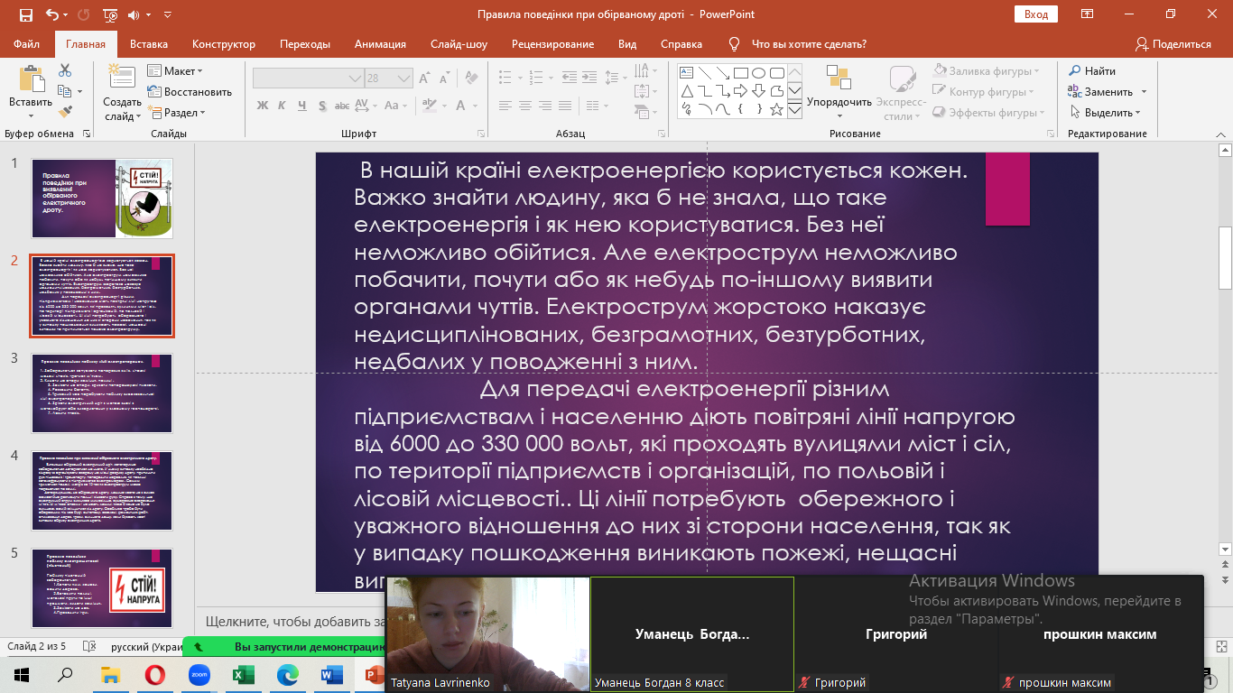Expand the shapes gallery More arrow
The height and width of the screenshot is (693, 1233).
(794, 109)
